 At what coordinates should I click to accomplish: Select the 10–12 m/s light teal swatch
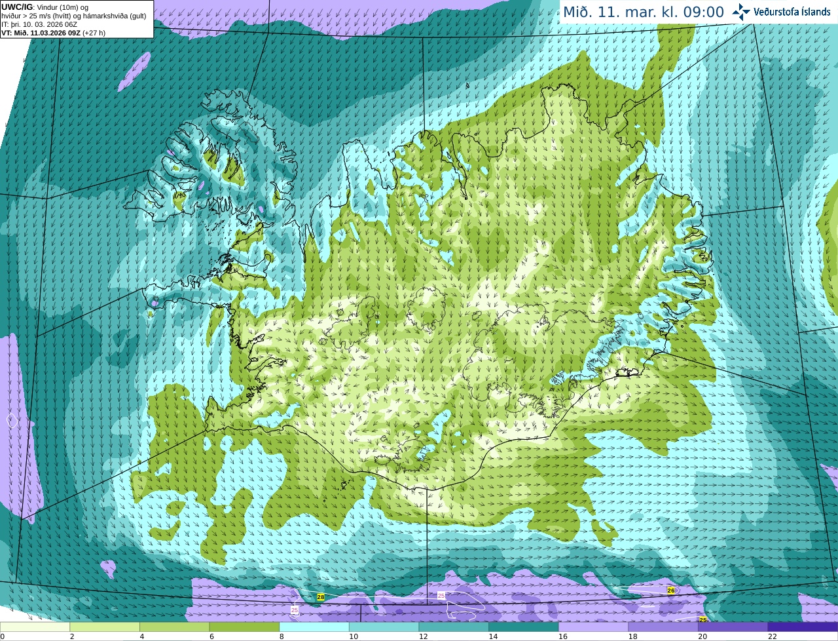(x=384, y=627)
